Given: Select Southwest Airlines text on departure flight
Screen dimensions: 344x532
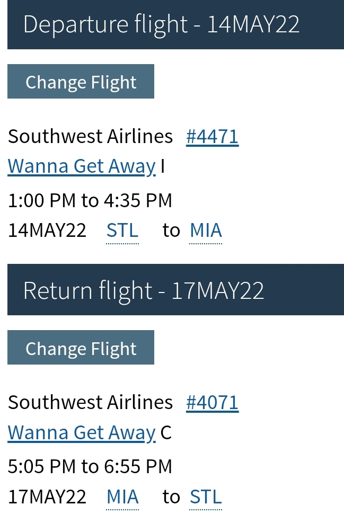Looking at the screenshot, I should coord(90,137).
